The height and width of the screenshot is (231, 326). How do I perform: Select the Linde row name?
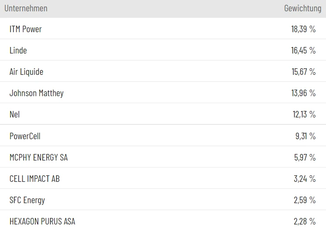[18, 50]
